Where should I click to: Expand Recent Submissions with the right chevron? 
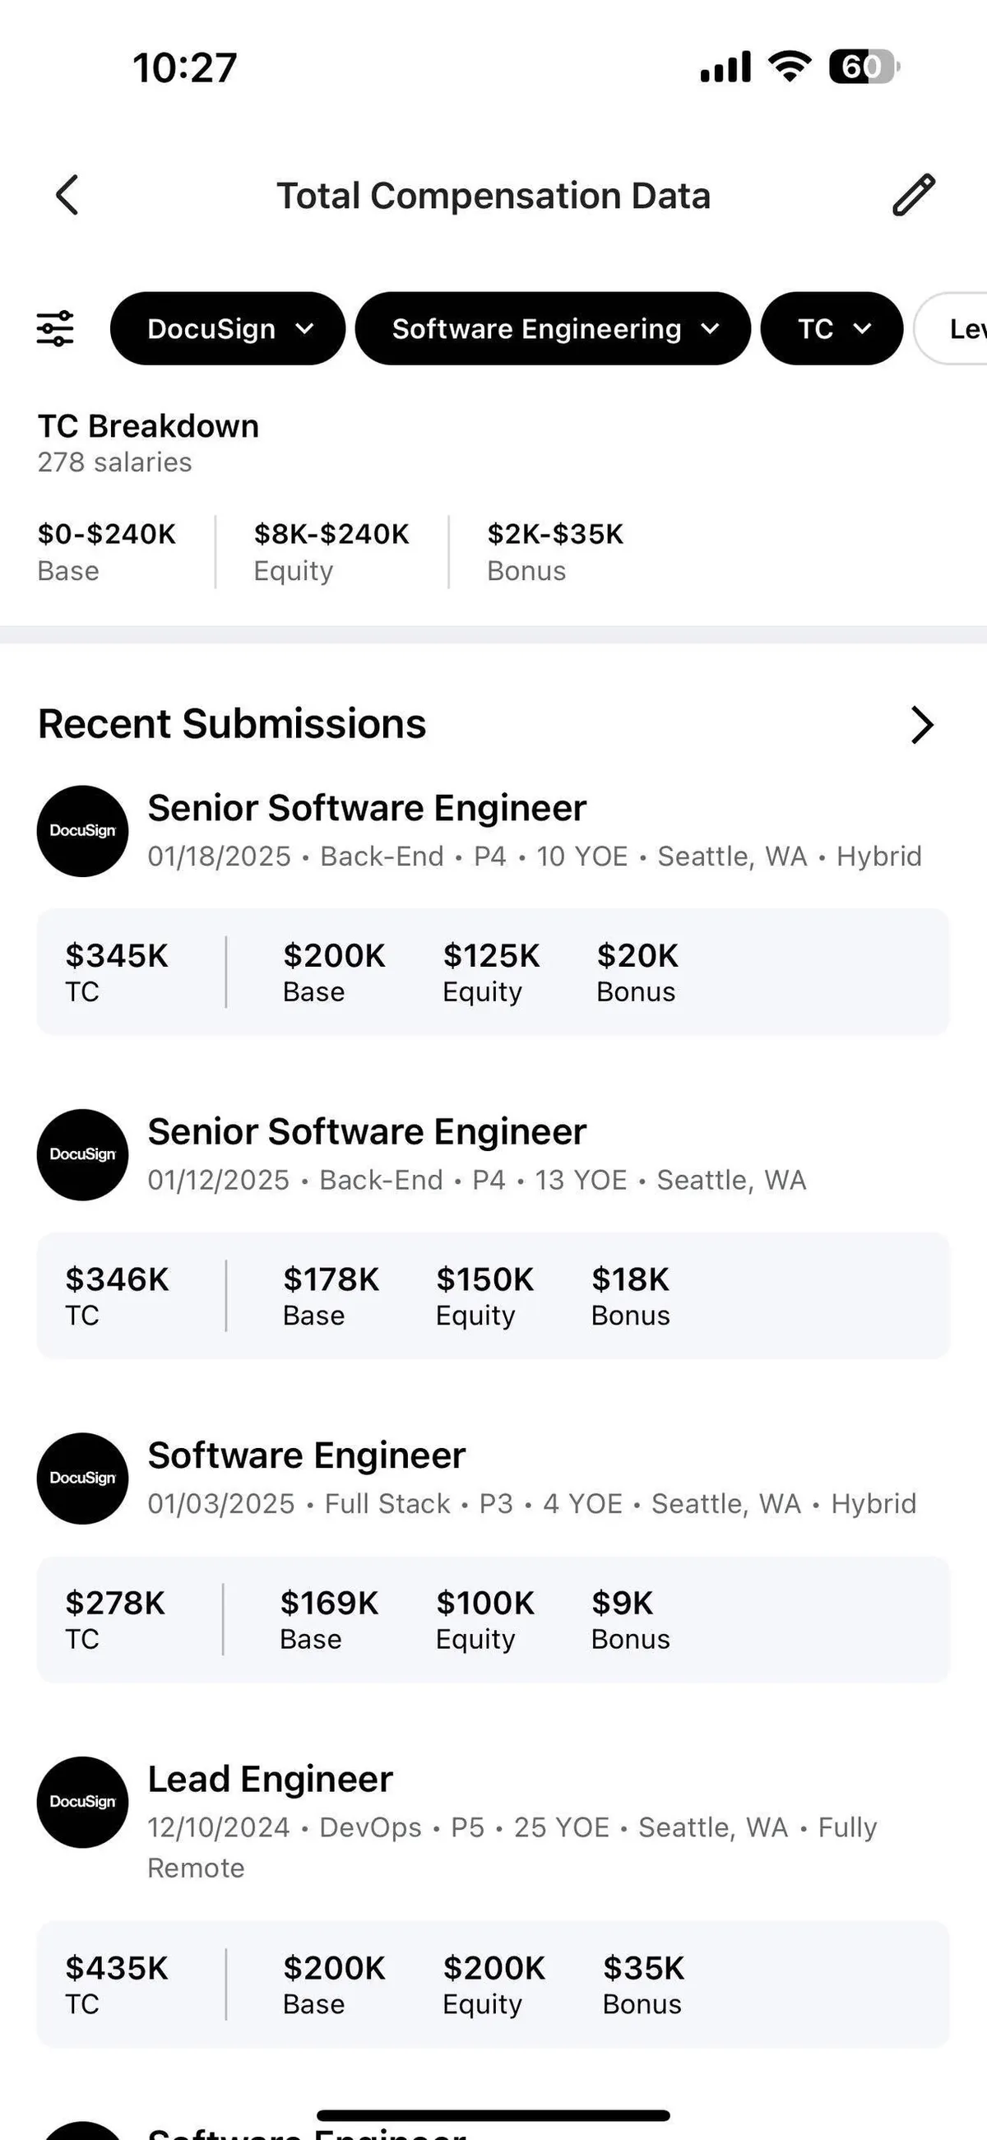pyautogui.click(x=921, y=724)
